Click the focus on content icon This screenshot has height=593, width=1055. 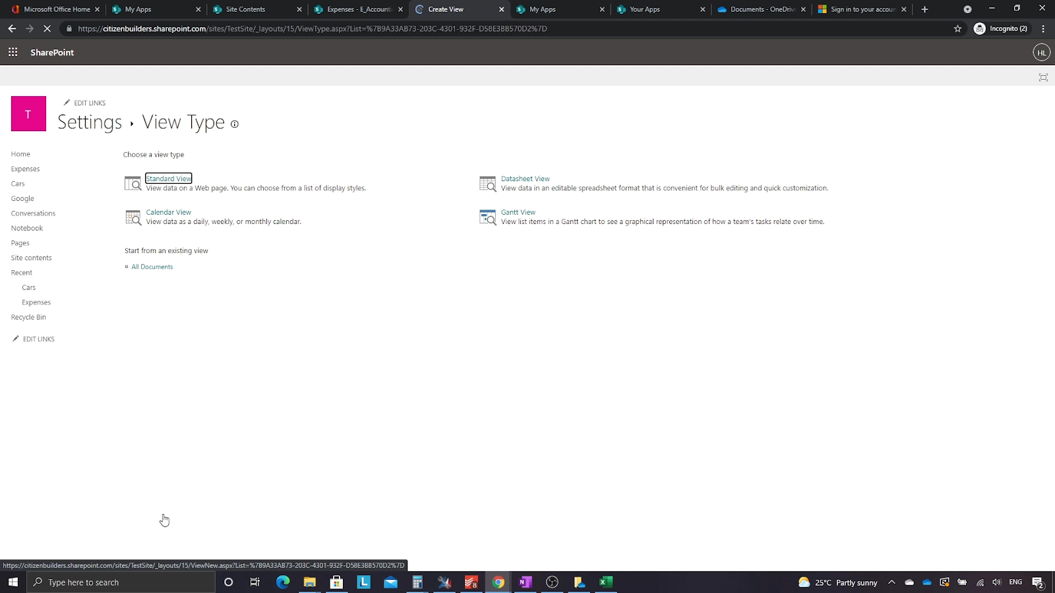point(1043,78)
